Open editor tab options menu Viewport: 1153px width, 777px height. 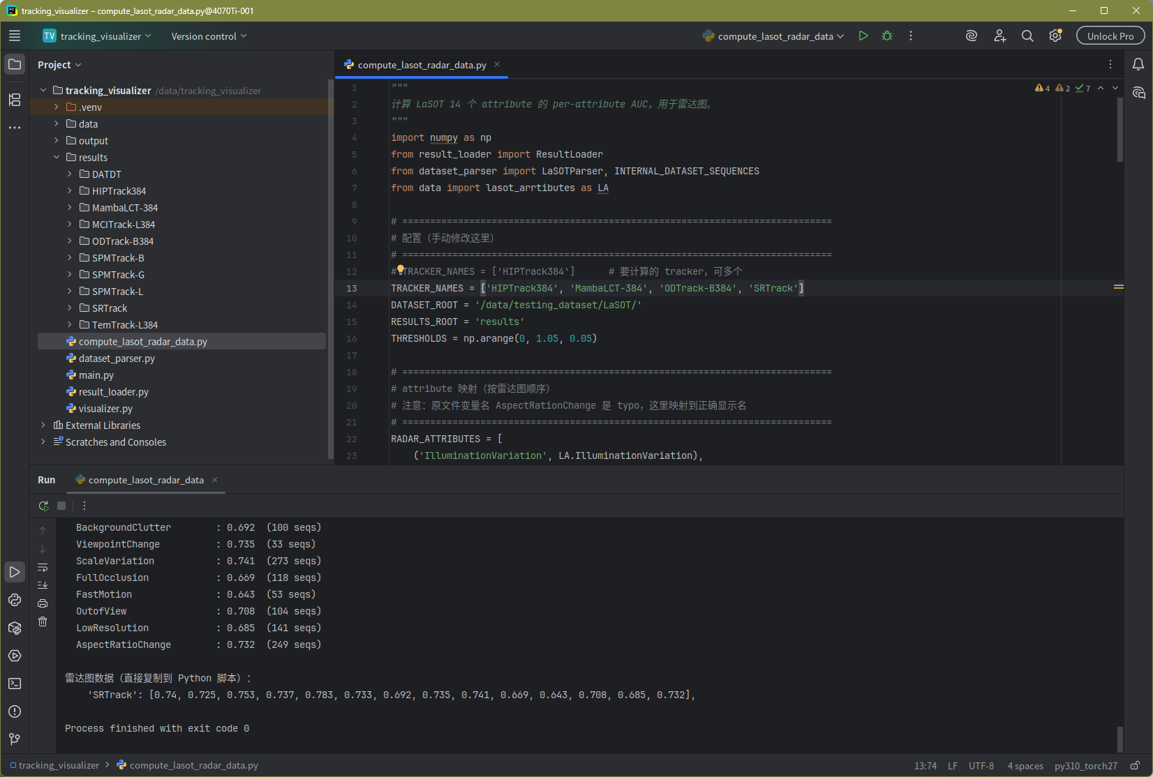click(x=1110, y=64)
